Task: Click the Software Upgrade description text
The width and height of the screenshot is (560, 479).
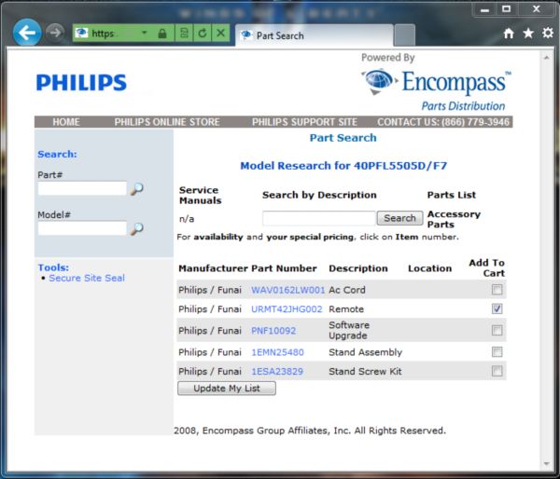Action: tap(349, 330)
